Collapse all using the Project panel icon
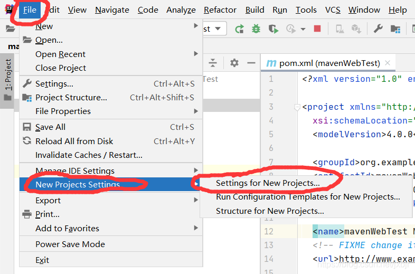 click(x=213, y=63)
